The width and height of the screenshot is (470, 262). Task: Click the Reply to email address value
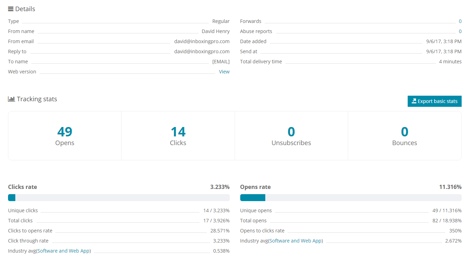[202, 51]
